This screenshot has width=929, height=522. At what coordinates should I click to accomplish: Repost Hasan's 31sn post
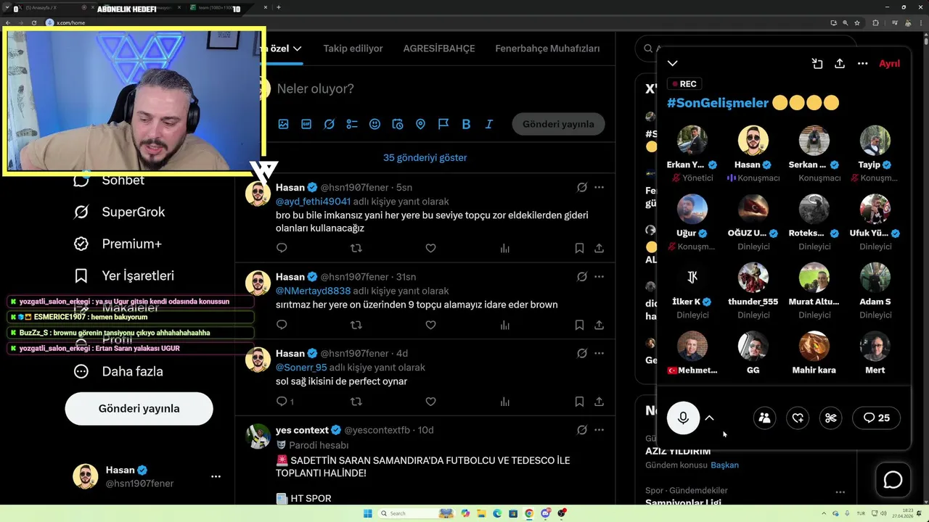[x=356, y=325]
